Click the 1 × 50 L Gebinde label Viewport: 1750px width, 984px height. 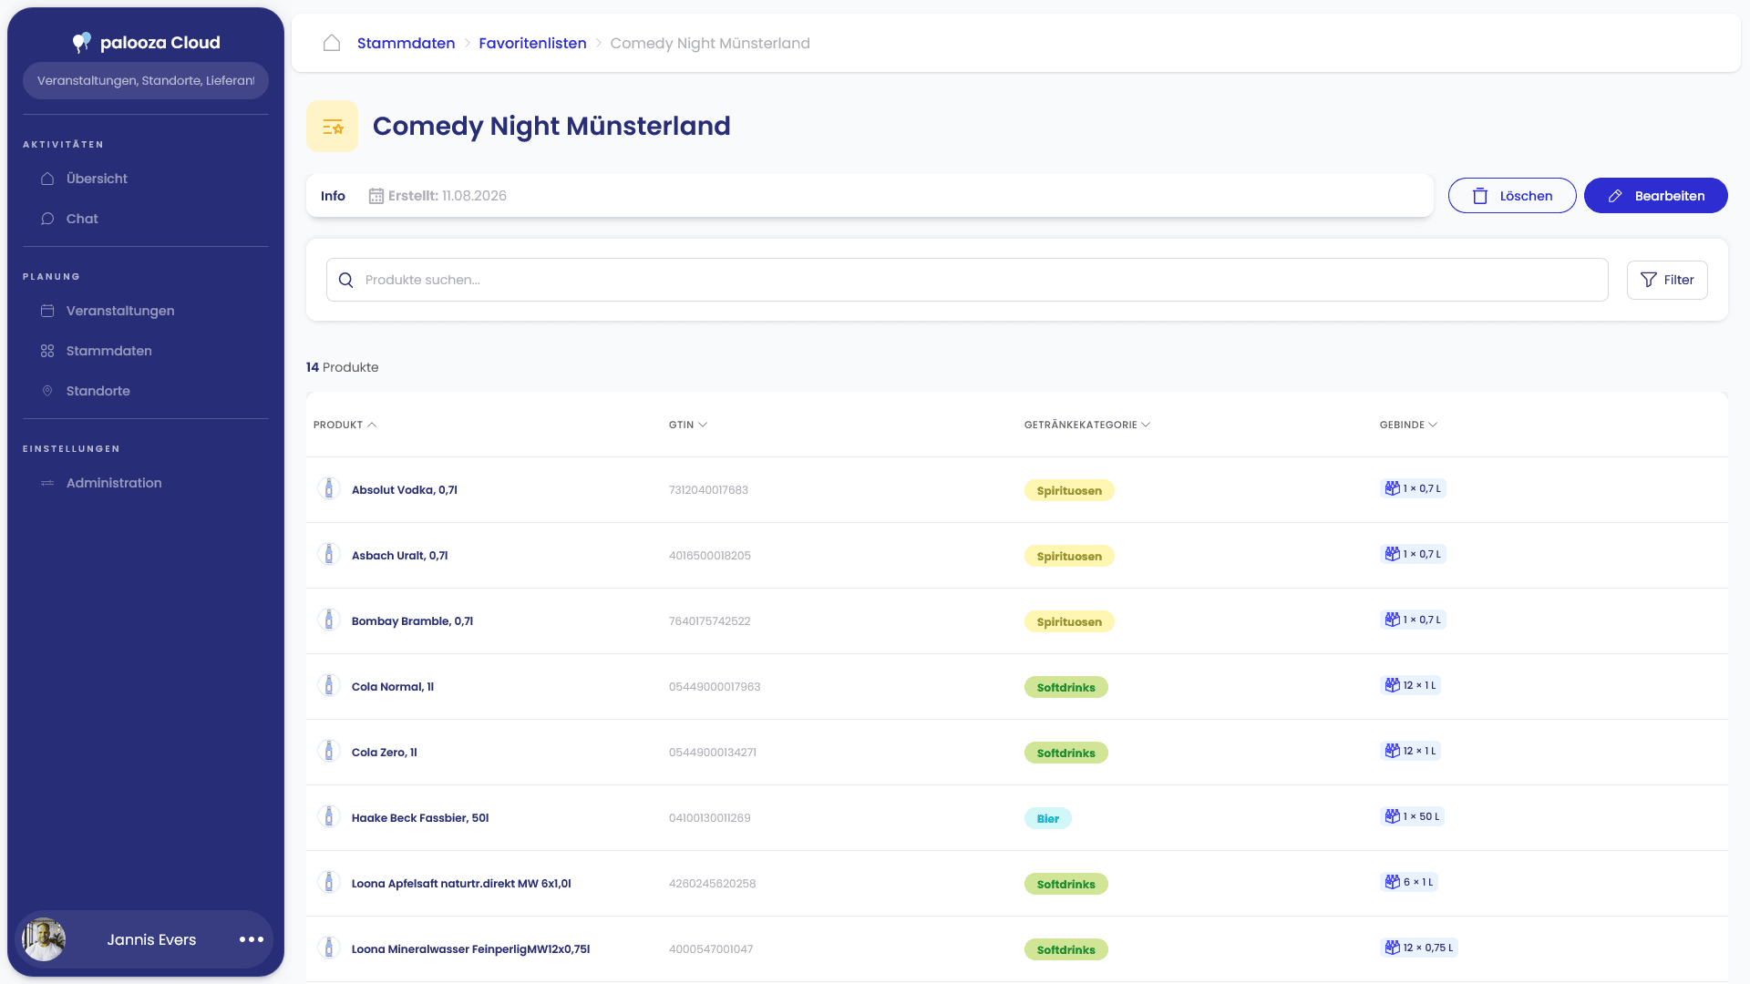point(1412,816)
